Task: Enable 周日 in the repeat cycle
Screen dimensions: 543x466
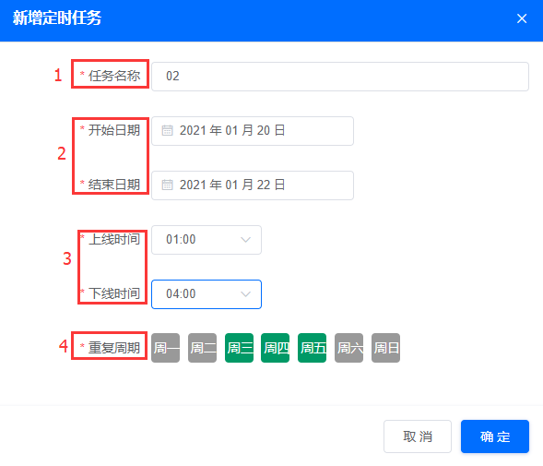Action: (x=385, y=348)
